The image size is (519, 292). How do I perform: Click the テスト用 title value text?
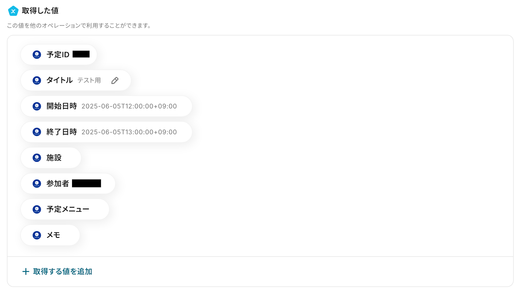point(89,80)
